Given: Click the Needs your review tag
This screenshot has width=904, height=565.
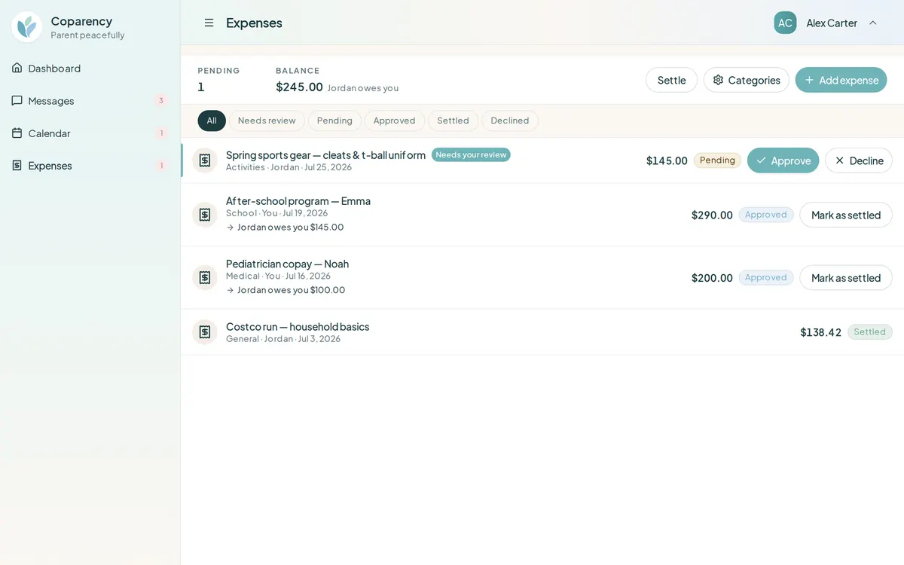Looking at the screenshot, I should (x=471, y=154).
